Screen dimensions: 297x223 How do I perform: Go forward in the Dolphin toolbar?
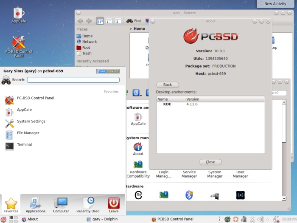89,21
